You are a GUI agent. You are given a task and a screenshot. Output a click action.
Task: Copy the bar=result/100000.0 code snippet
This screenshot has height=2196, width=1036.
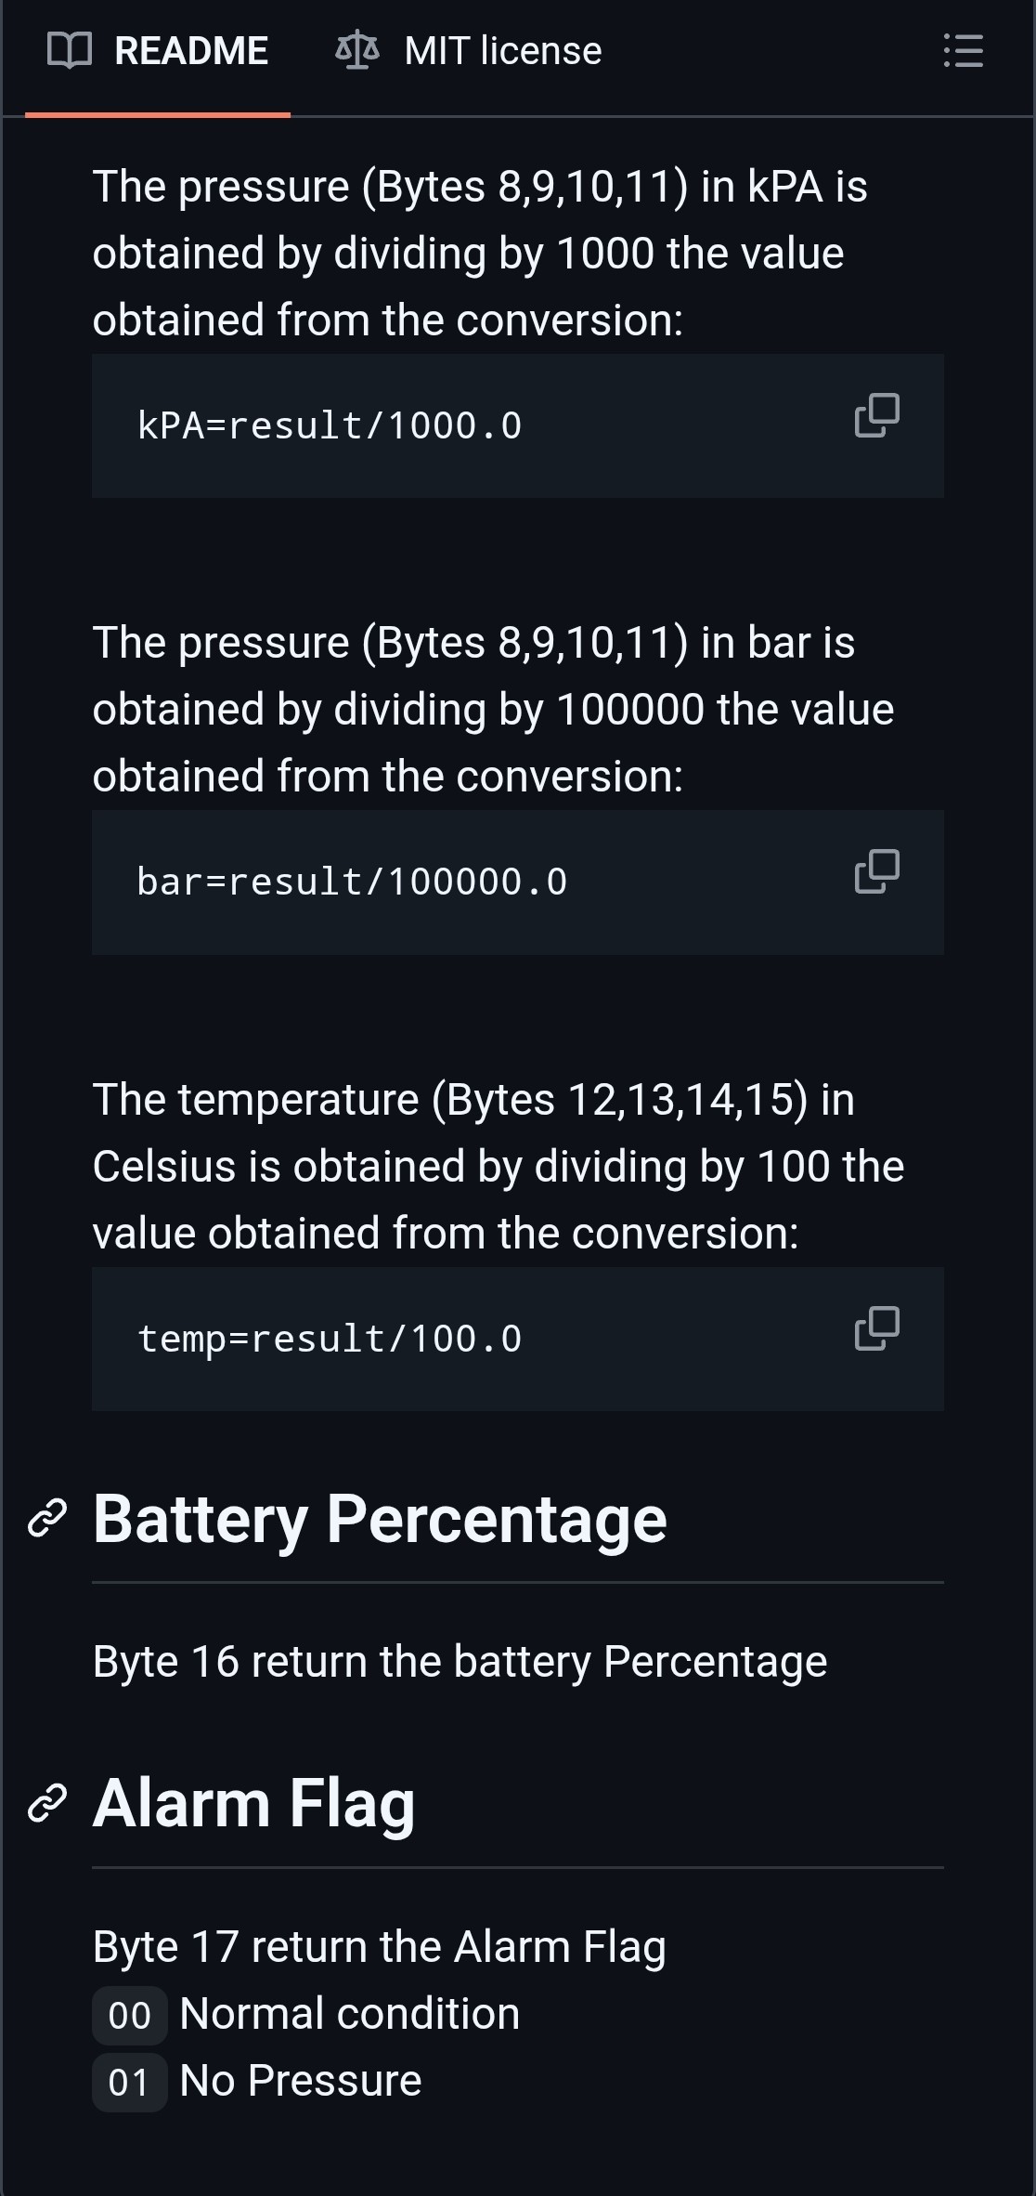(x=876, y=871)
